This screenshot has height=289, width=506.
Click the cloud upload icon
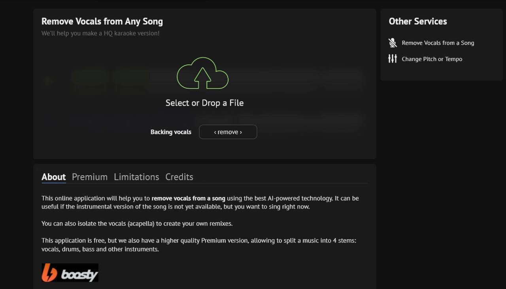tap(202, 74)
